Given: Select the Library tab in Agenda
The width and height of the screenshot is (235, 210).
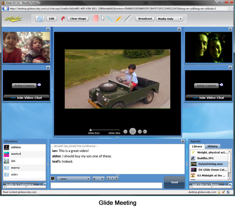Looking at the screenshot, I should pyautogui.click(x=197, y=146).
